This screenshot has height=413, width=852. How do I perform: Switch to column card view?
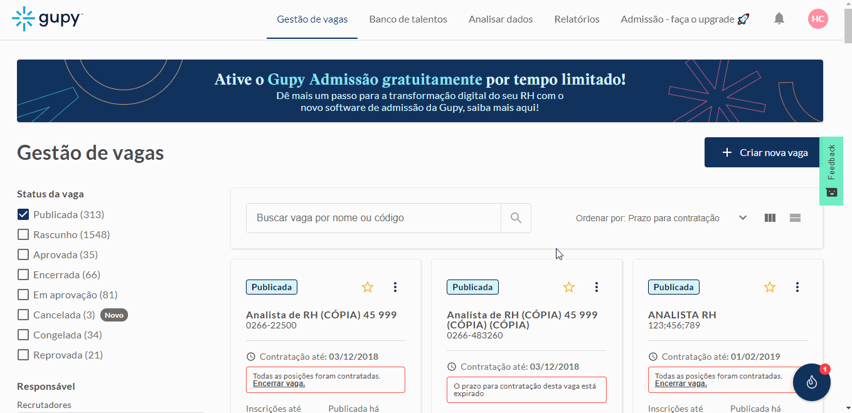(770, 218)
